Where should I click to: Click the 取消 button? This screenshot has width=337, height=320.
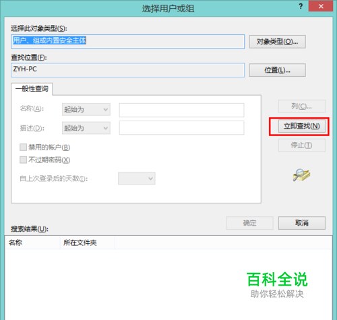pos(301,223)
